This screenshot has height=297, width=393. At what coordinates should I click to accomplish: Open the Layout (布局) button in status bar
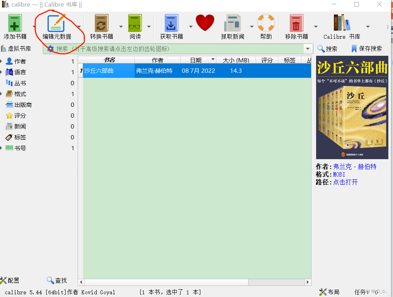coord(329,292)
